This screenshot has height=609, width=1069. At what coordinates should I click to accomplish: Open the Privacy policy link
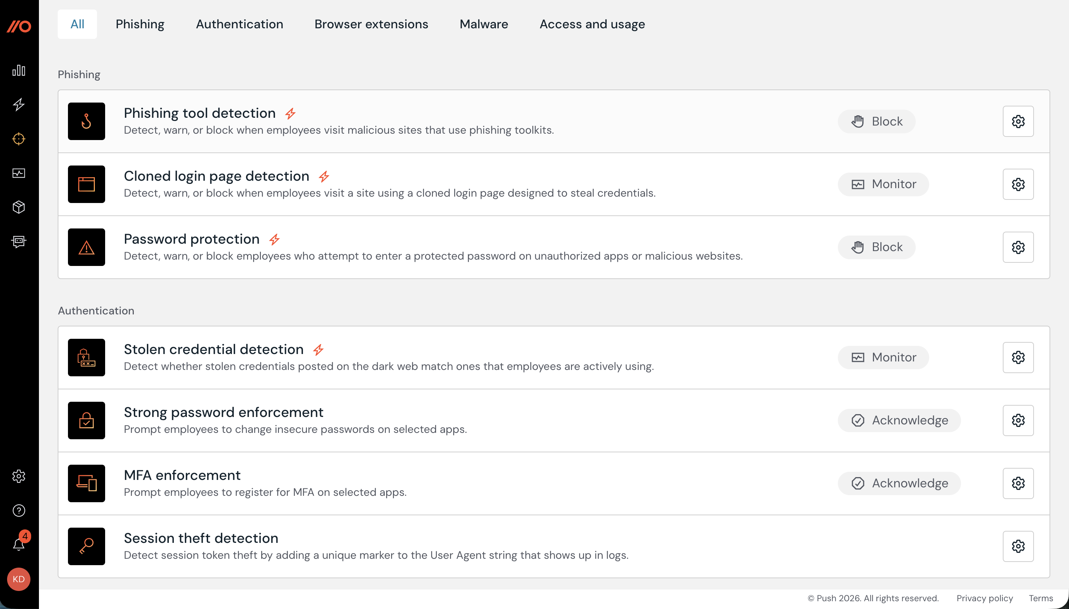pos(984,598)
